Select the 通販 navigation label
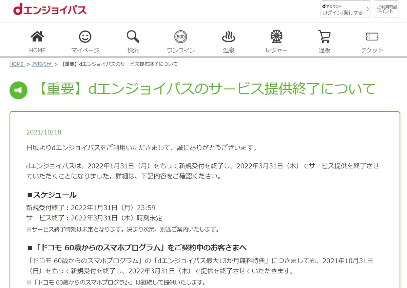 coord(324,50)
